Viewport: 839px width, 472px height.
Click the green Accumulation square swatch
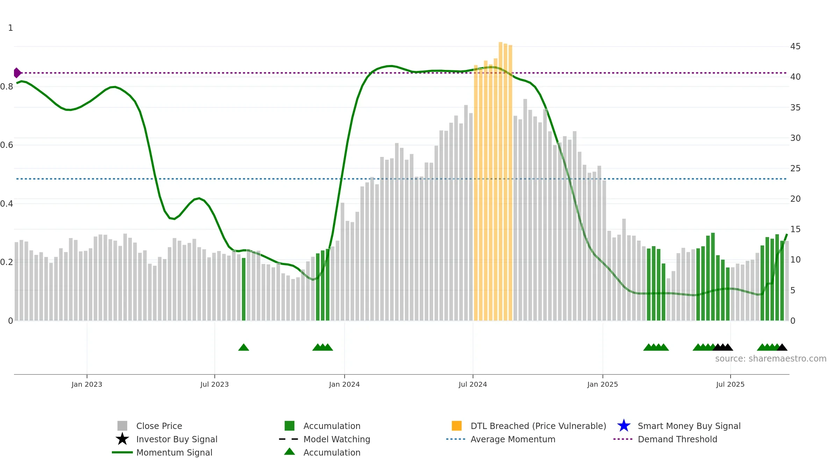point(289,426)
